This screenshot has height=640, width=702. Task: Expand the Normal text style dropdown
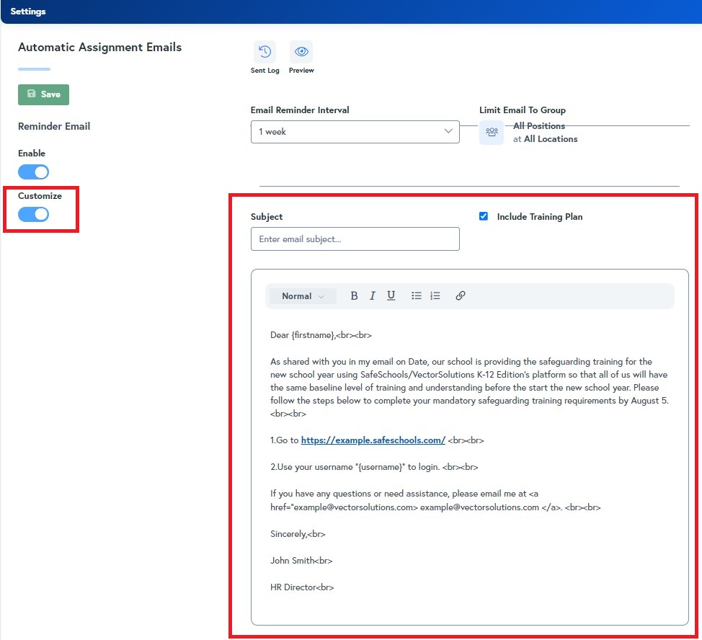point(303,296)
